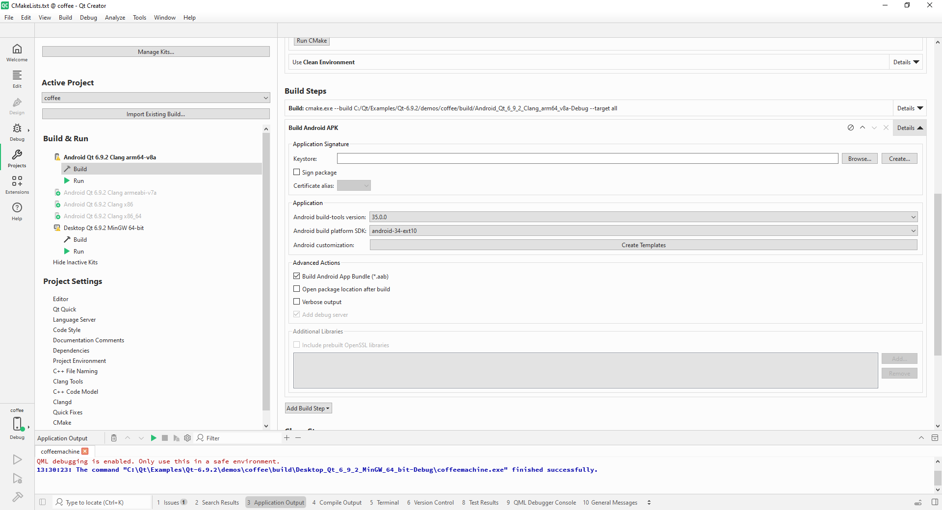The width and height of the screenshot is (942, 510).
Task: Click Import Existing Build... button
Action: point(156,114)
